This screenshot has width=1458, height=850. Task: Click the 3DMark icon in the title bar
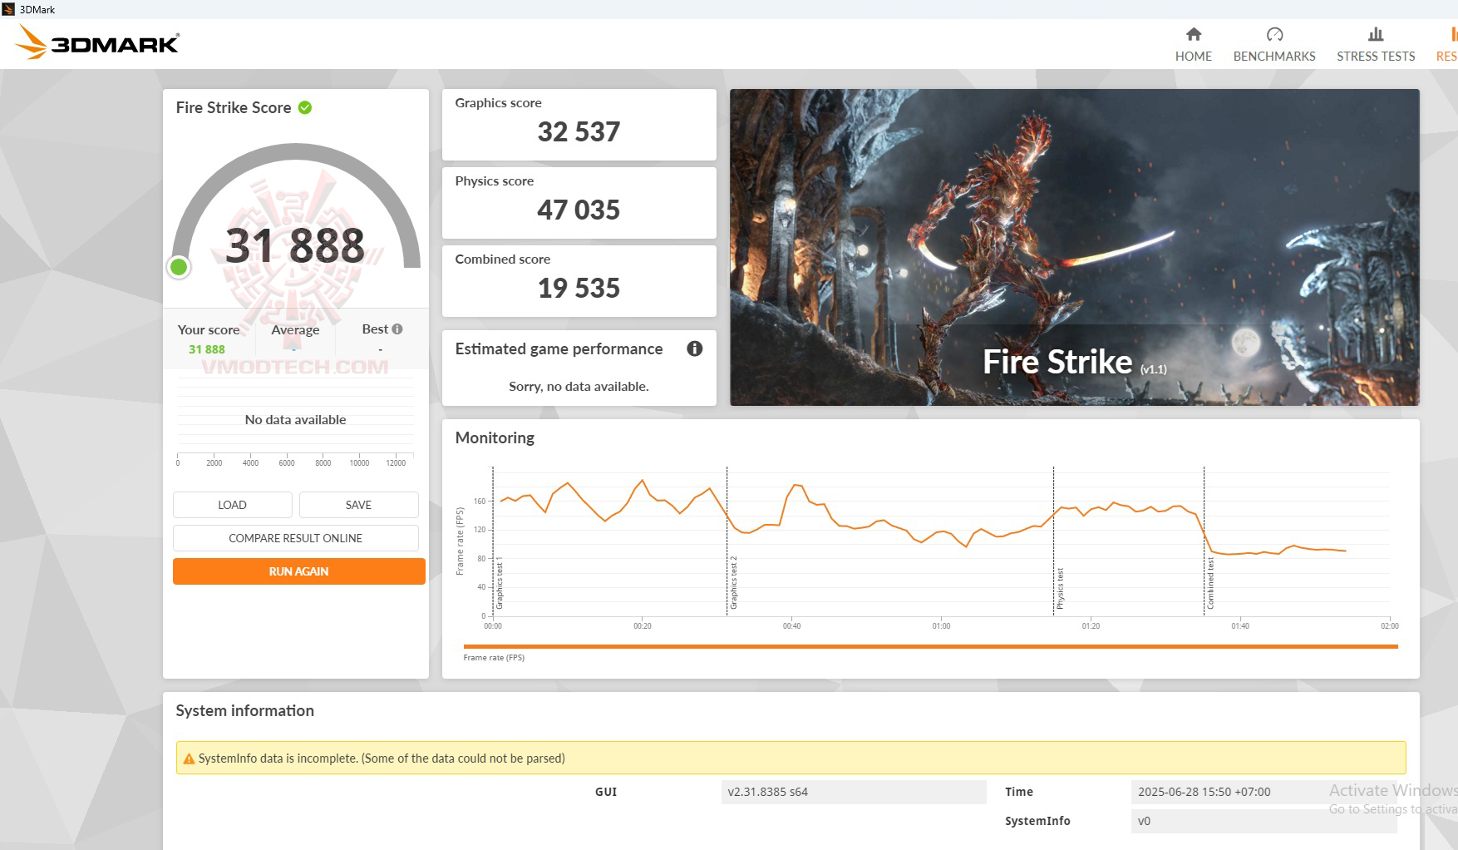pos(7,9)
